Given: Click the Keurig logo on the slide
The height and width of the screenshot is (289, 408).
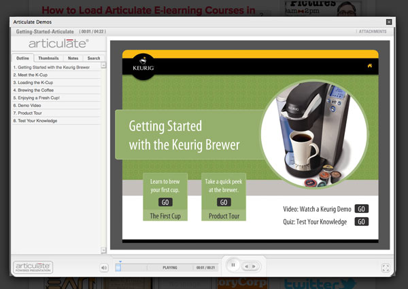Looking at the screenshot, I should [143, 66].
